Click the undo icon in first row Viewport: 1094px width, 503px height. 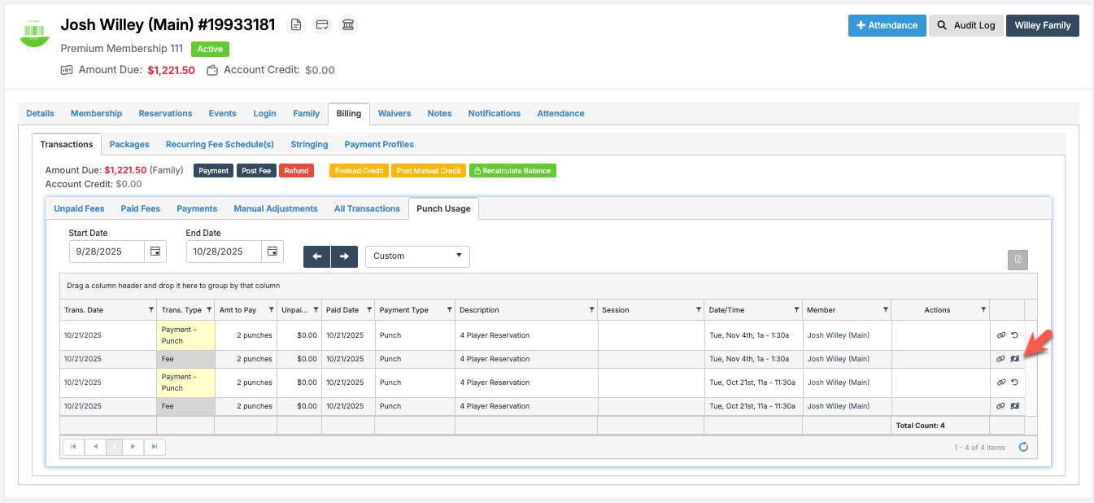click(1014, 335)
